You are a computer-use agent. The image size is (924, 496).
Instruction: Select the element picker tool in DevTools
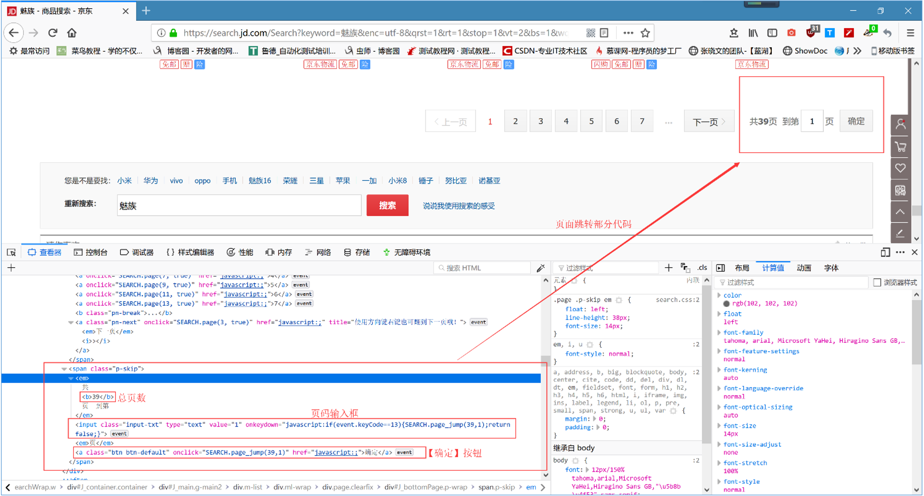tap(11, 252)
